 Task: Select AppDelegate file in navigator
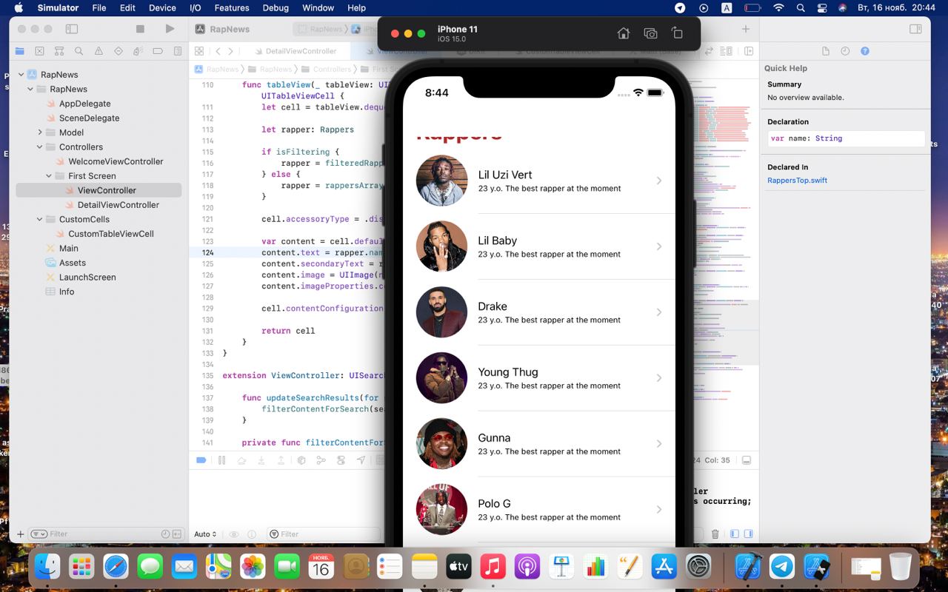(x=84, y=104)
